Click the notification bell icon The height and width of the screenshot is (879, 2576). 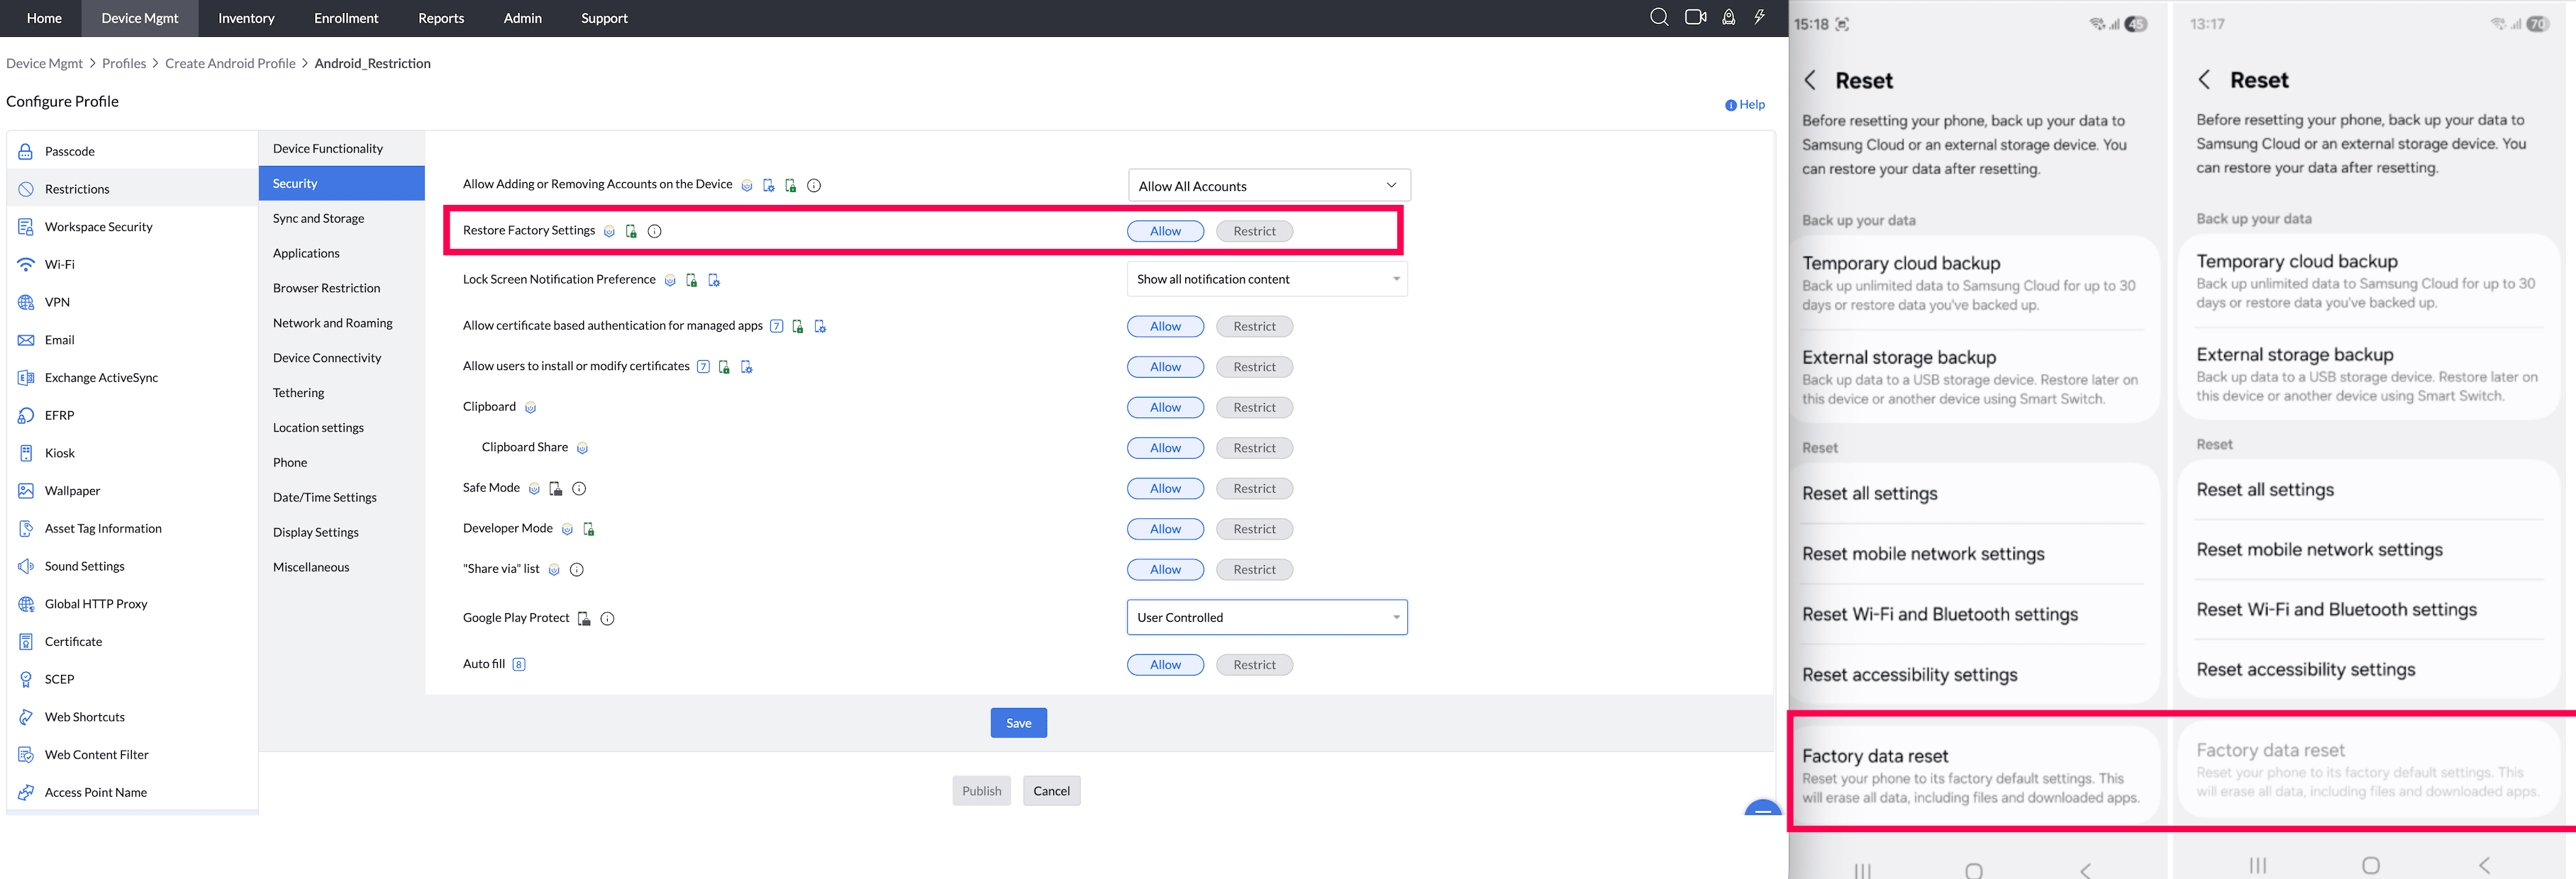[x=1728, y=17]
